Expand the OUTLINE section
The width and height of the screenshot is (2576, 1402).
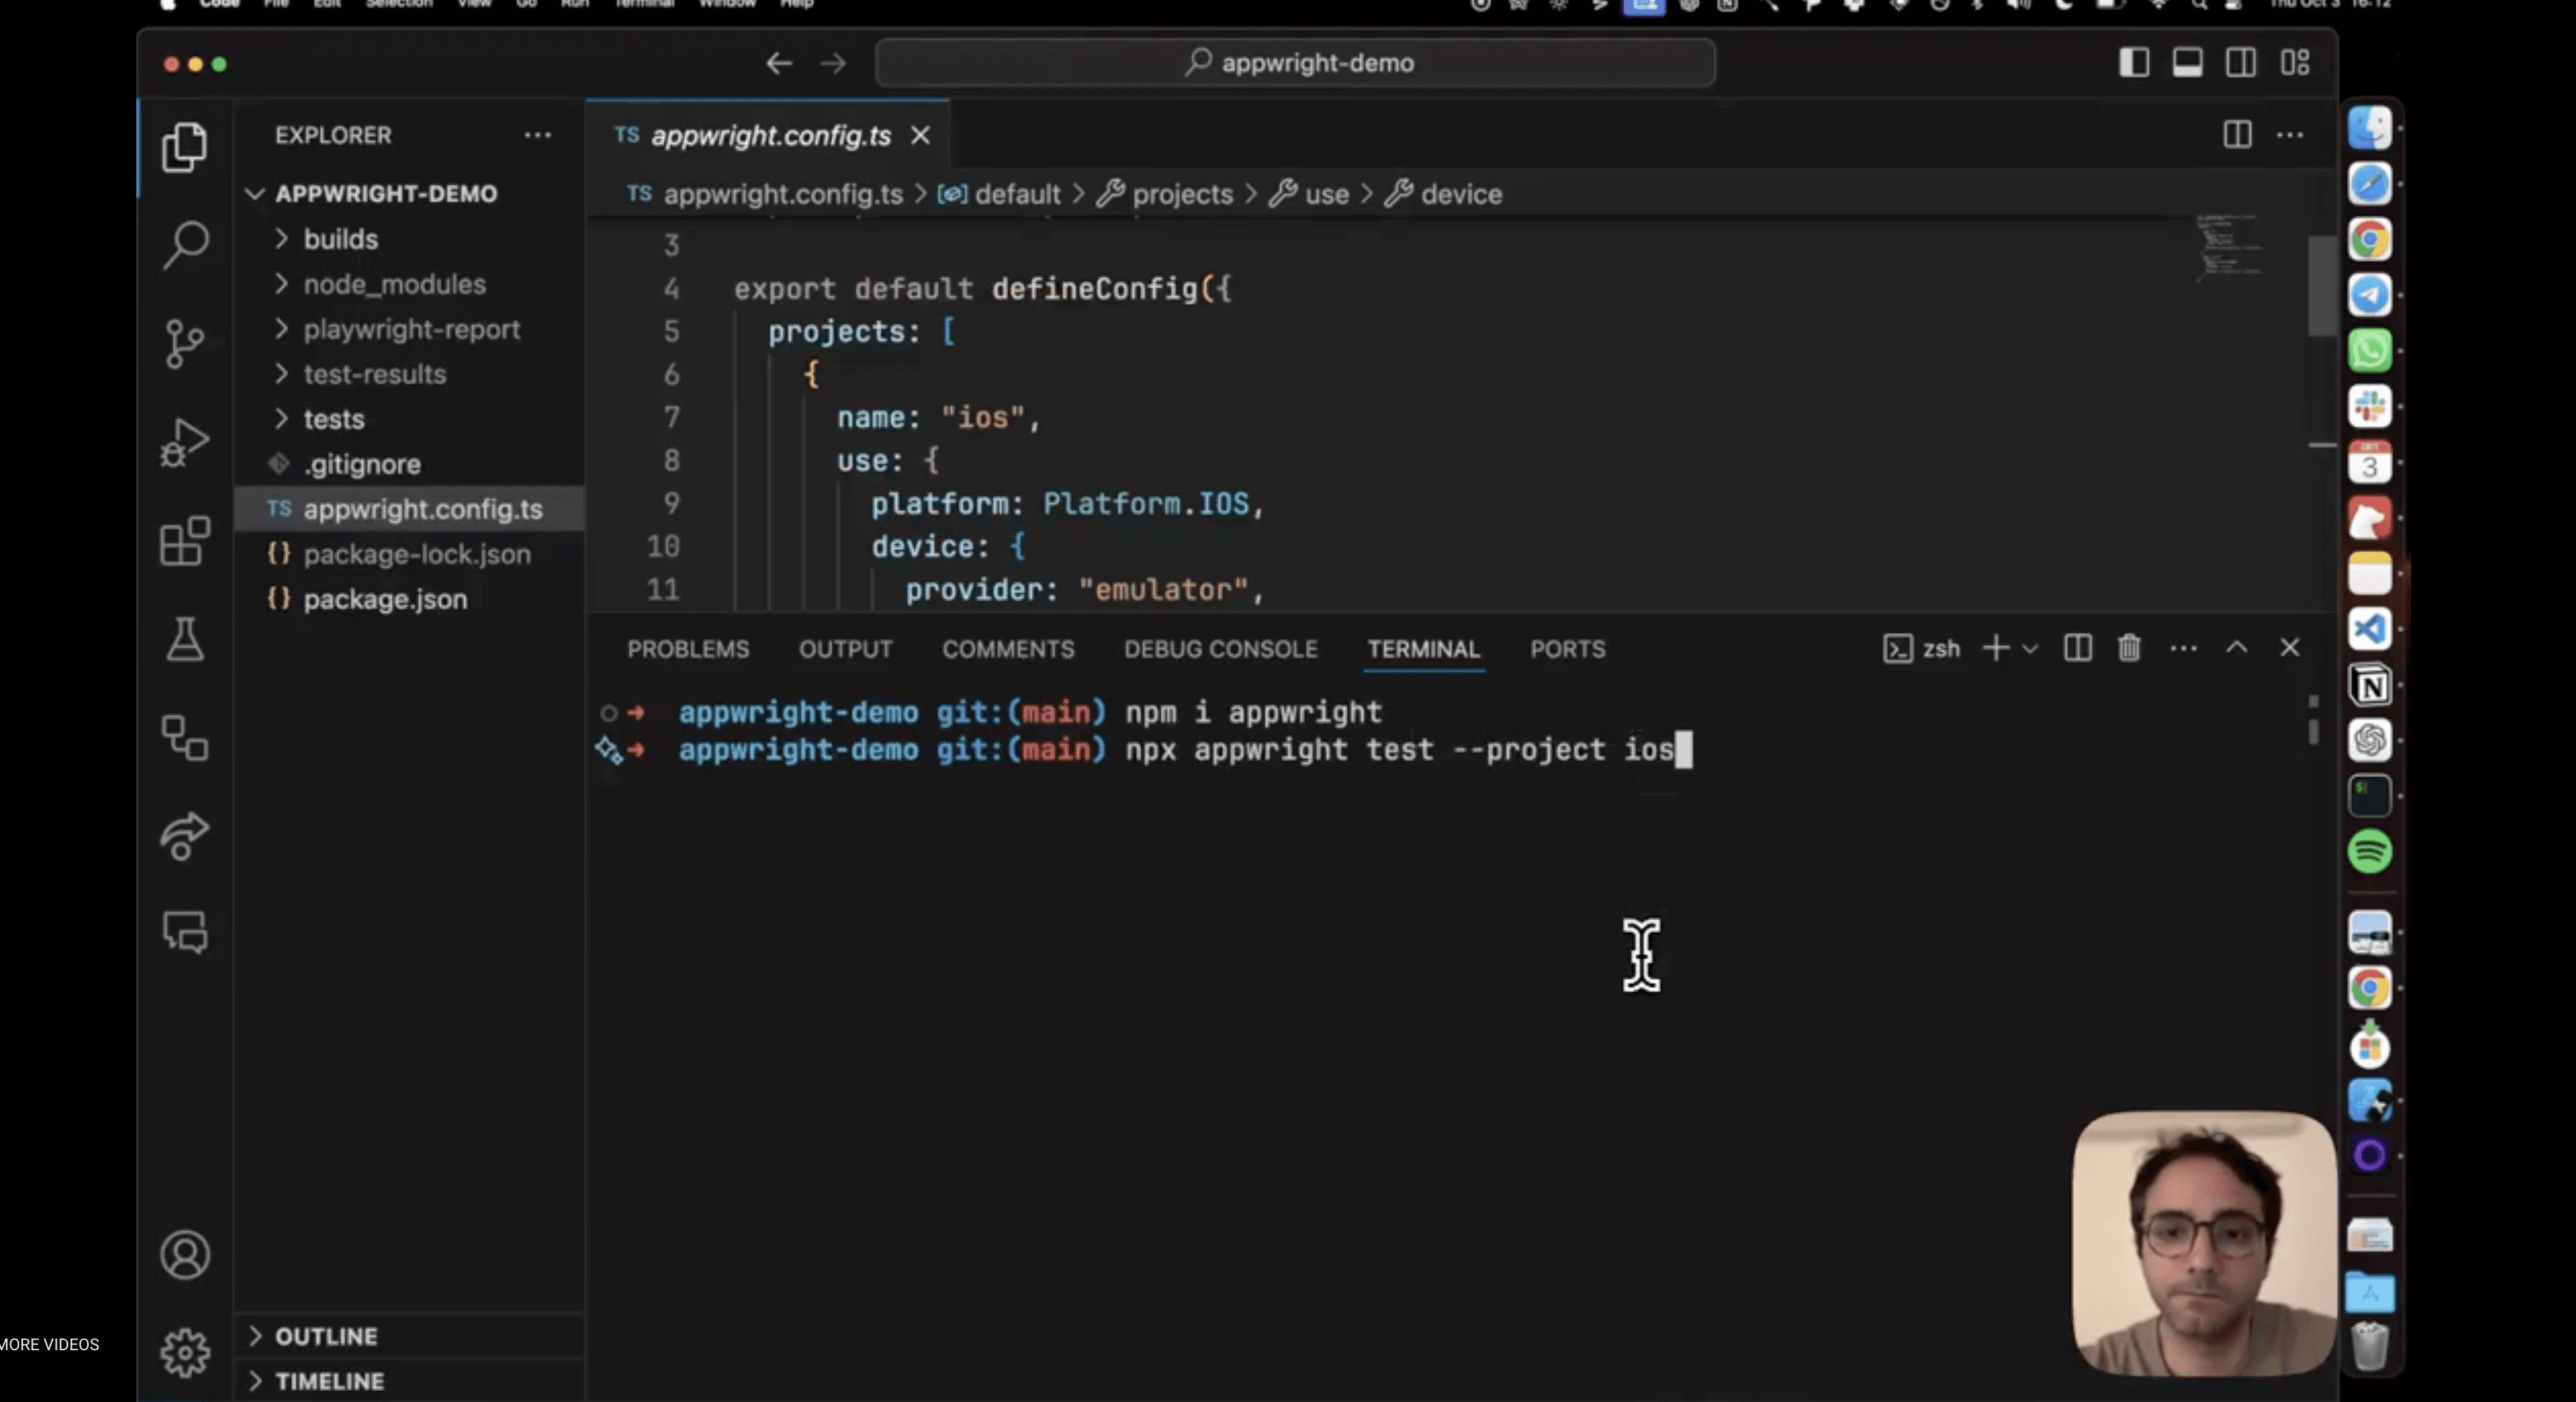(x=326, y=1336)
